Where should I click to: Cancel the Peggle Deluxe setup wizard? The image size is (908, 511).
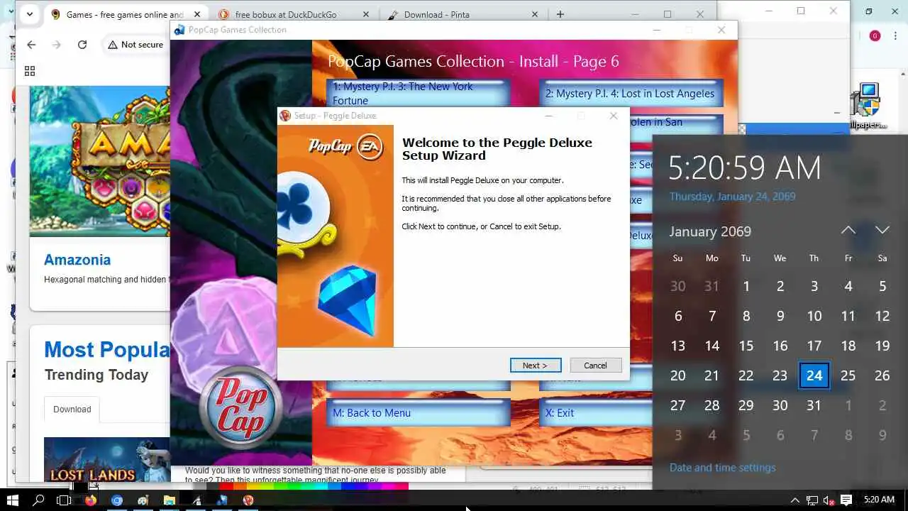(595, 366)
